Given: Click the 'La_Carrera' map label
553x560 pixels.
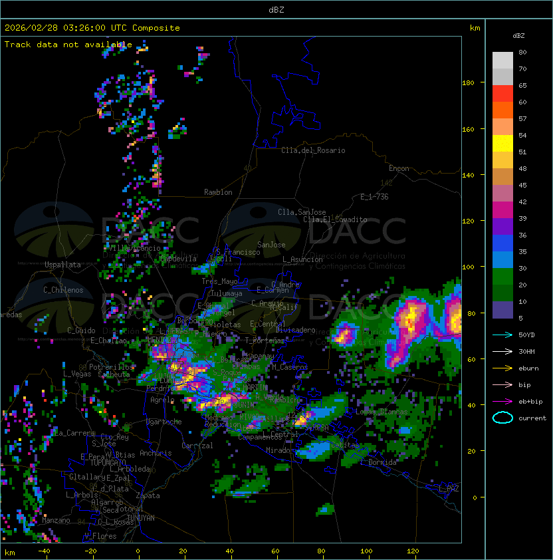Looking at the screenshot, I should 75,433.
